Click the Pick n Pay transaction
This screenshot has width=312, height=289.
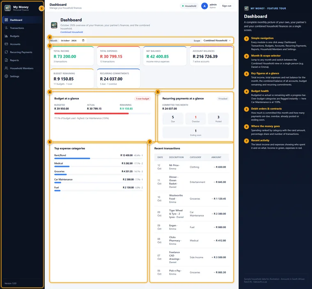pos(192,272)
